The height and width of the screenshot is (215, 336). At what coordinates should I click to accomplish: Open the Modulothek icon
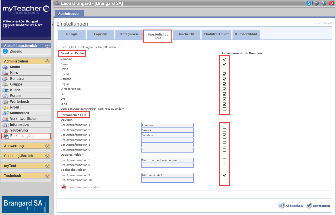[5, 113]
